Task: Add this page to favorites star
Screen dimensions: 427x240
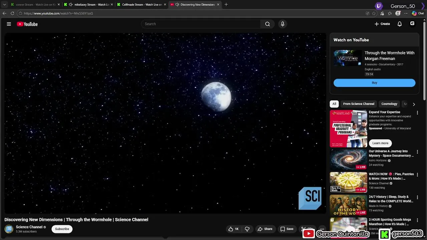Action: 374,13
